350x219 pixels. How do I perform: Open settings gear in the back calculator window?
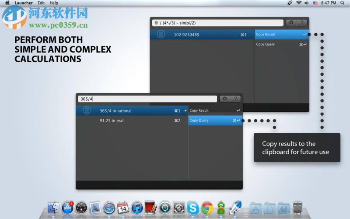291,23
